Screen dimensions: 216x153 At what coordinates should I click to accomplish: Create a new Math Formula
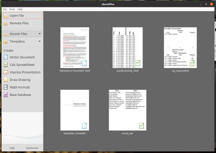point(22,87)
